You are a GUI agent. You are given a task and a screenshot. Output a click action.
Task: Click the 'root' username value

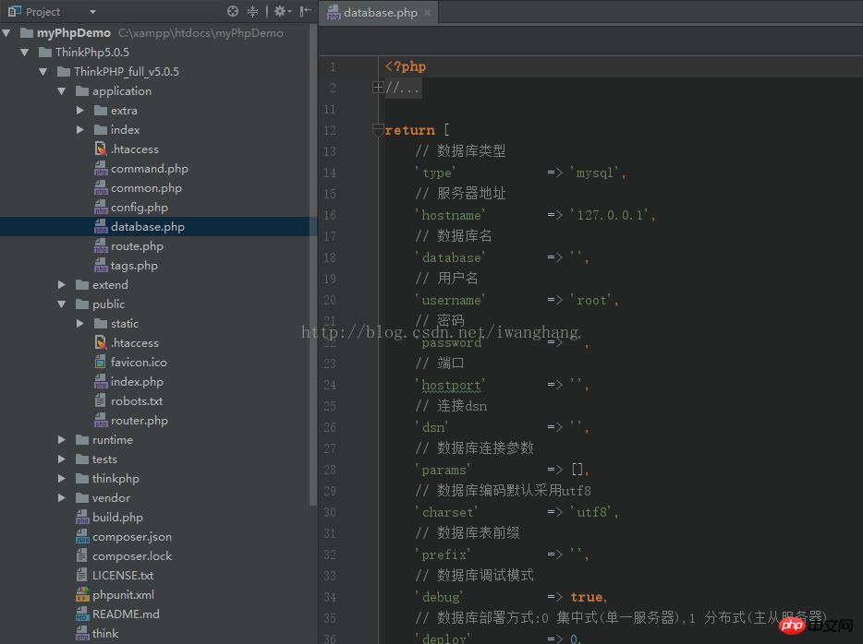[591, 300]
